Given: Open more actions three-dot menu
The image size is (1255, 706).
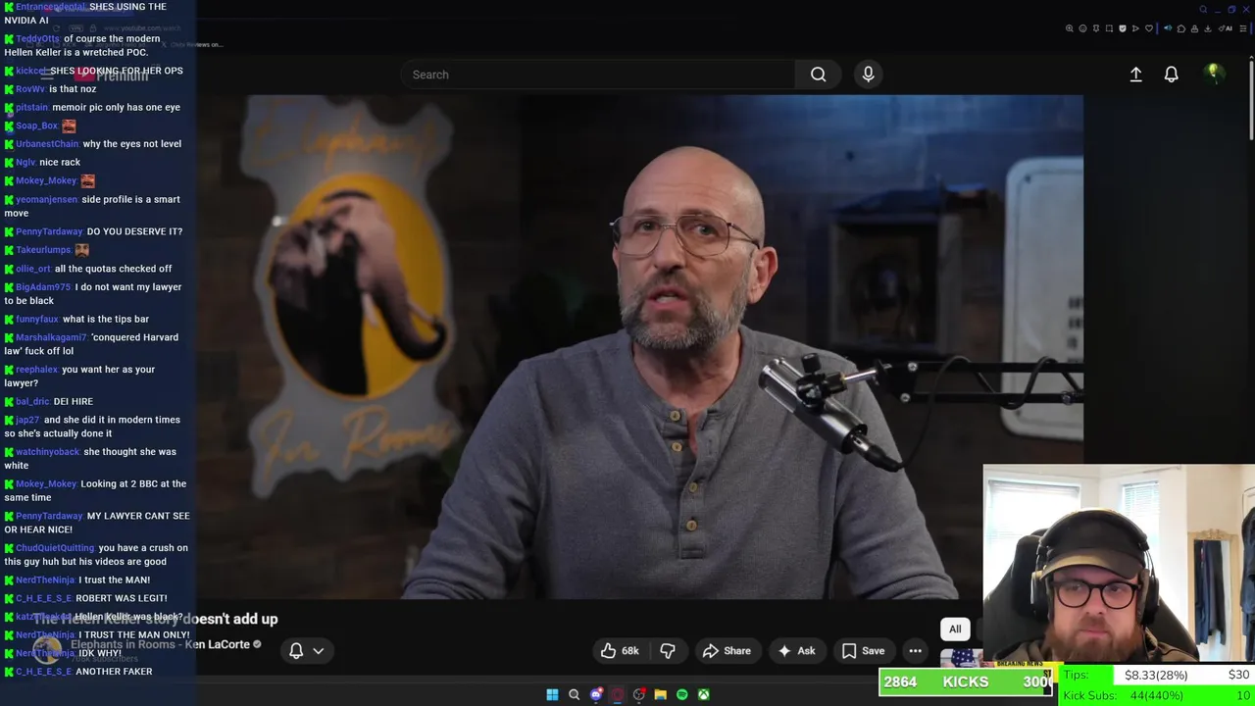Looking at the screenshot, I should point(915,650).
